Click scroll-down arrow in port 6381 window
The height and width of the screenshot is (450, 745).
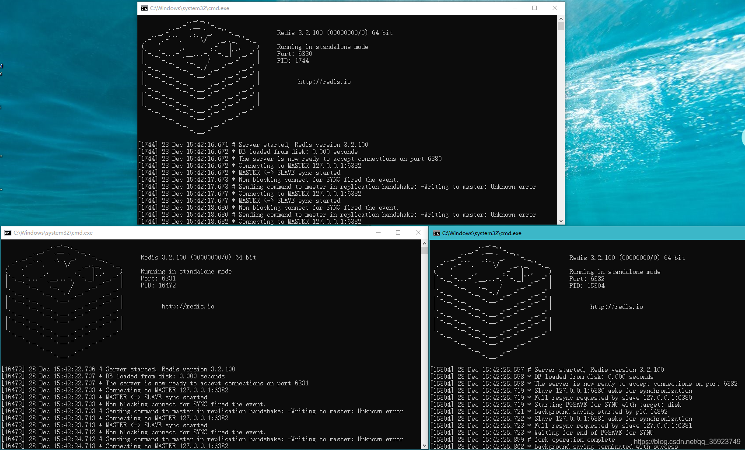point(424,446)
